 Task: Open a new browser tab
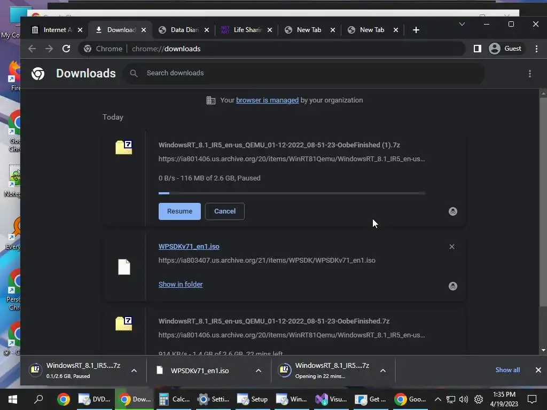click(x=416, y=30)
